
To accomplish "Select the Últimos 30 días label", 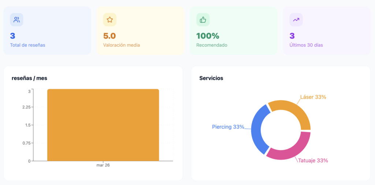I will coord(306,45).
